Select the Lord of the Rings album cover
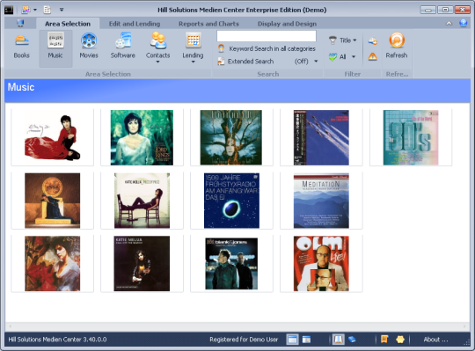 point(142,137)
